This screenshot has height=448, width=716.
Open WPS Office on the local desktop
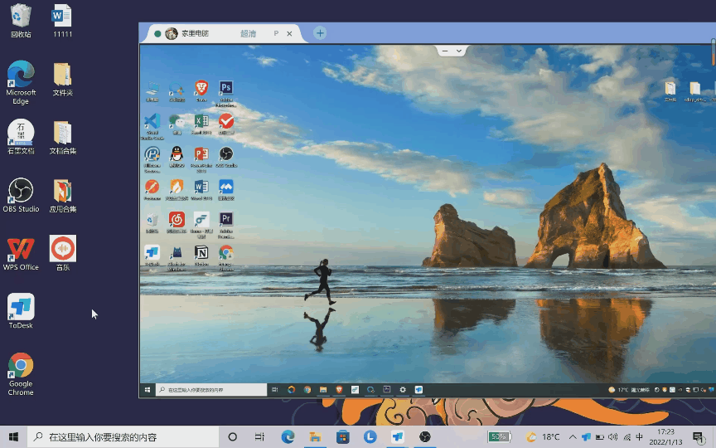coord(21,249)
